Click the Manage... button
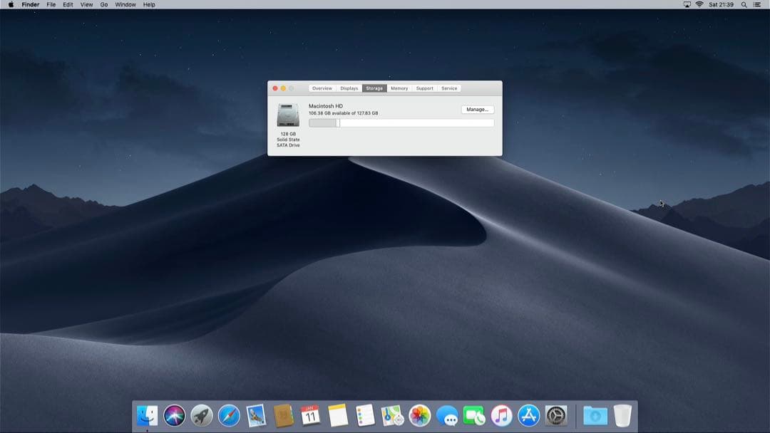The height and width of the screenshot is (433, 770). [x=477, y=109]
